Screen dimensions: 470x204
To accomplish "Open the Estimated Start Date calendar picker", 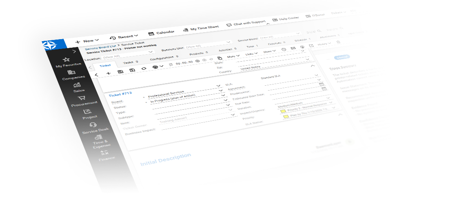I will tap(321, 84).
